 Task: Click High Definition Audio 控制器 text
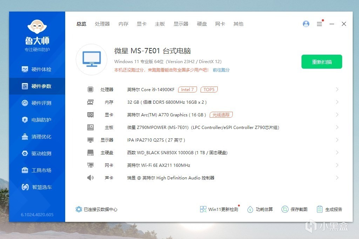[x=171, y=178]
